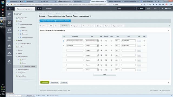The image size is (173, 97).
Task: Toggle Активность checkbox for DETAIL_LINK row
Action: [101, 46]
